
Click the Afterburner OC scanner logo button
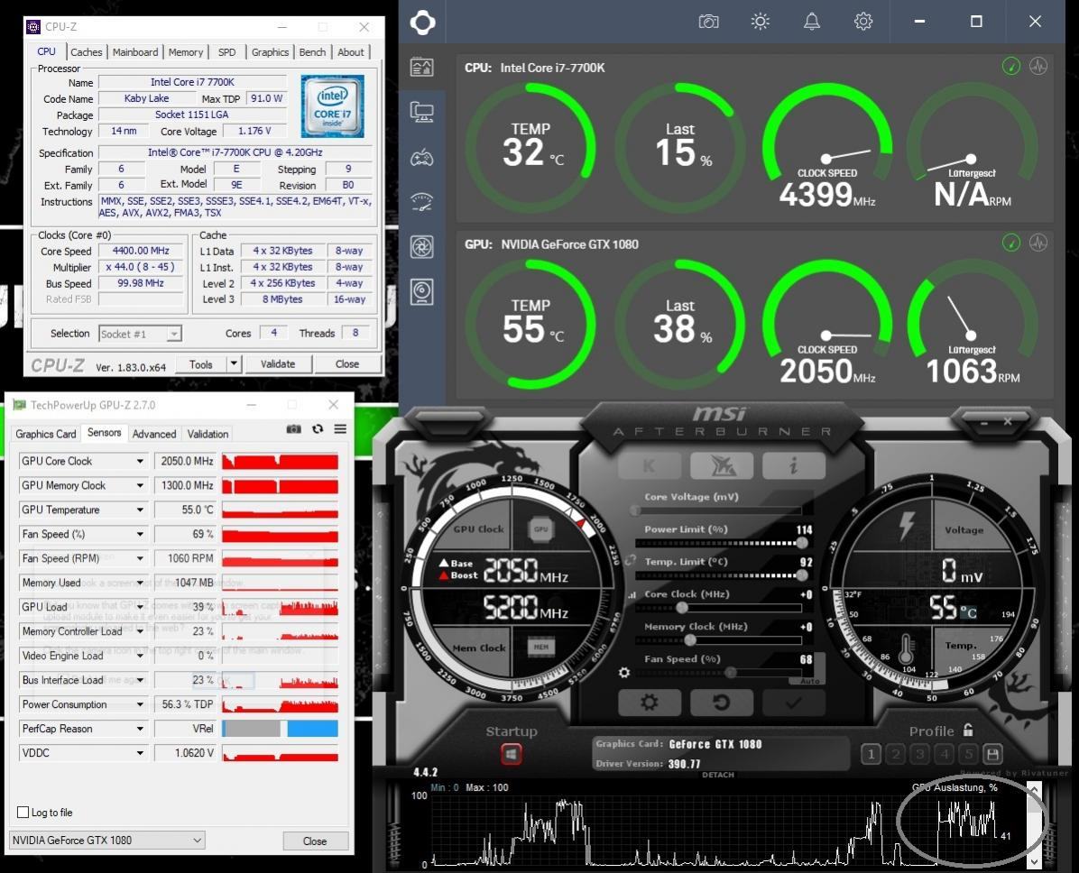[x=722, y=465]
